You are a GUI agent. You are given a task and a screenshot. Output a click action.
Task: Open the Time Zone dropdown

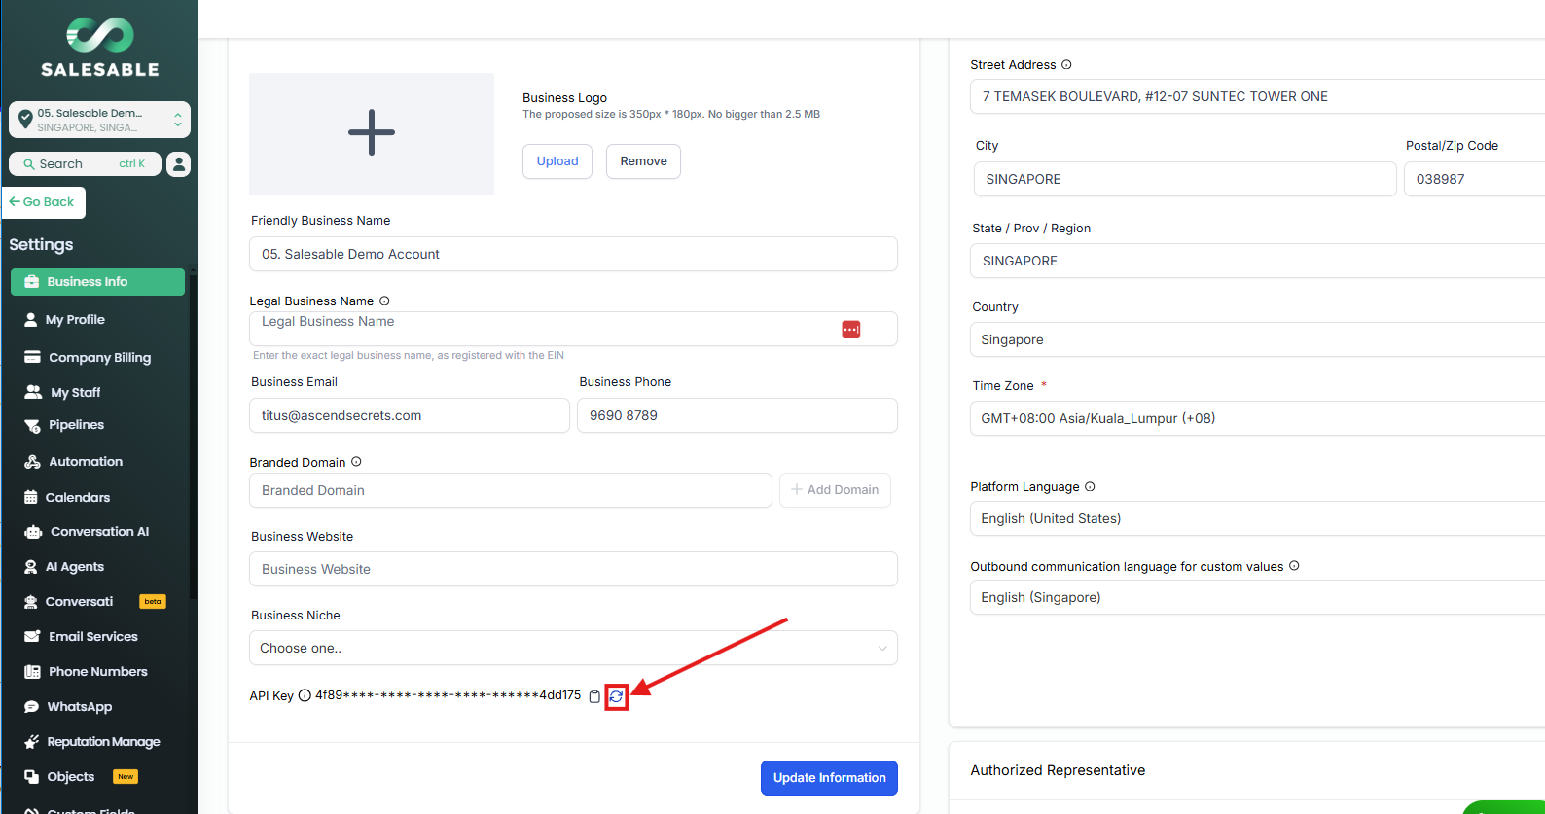(1257, 418)
